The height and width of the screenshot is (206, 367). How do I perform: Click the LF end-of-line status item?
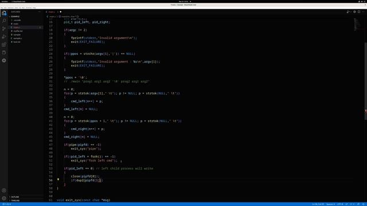(x=346, y=204)
